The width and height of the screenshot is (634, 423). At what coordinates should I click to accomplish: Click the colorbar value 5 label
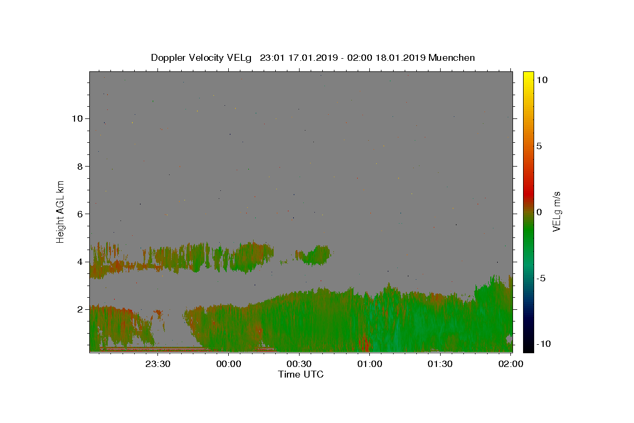(539, 146)
